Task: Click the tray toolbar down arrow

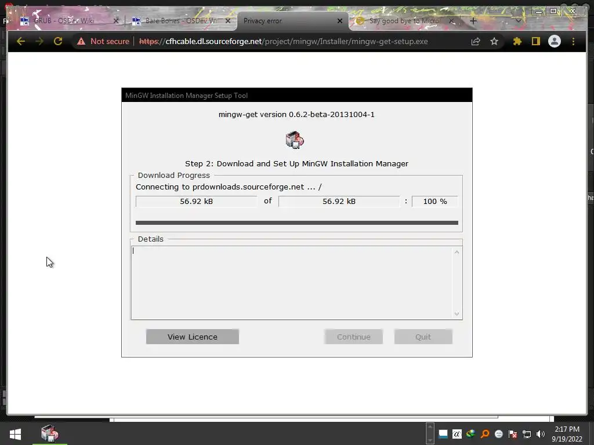Action: (x=430, y=440)
